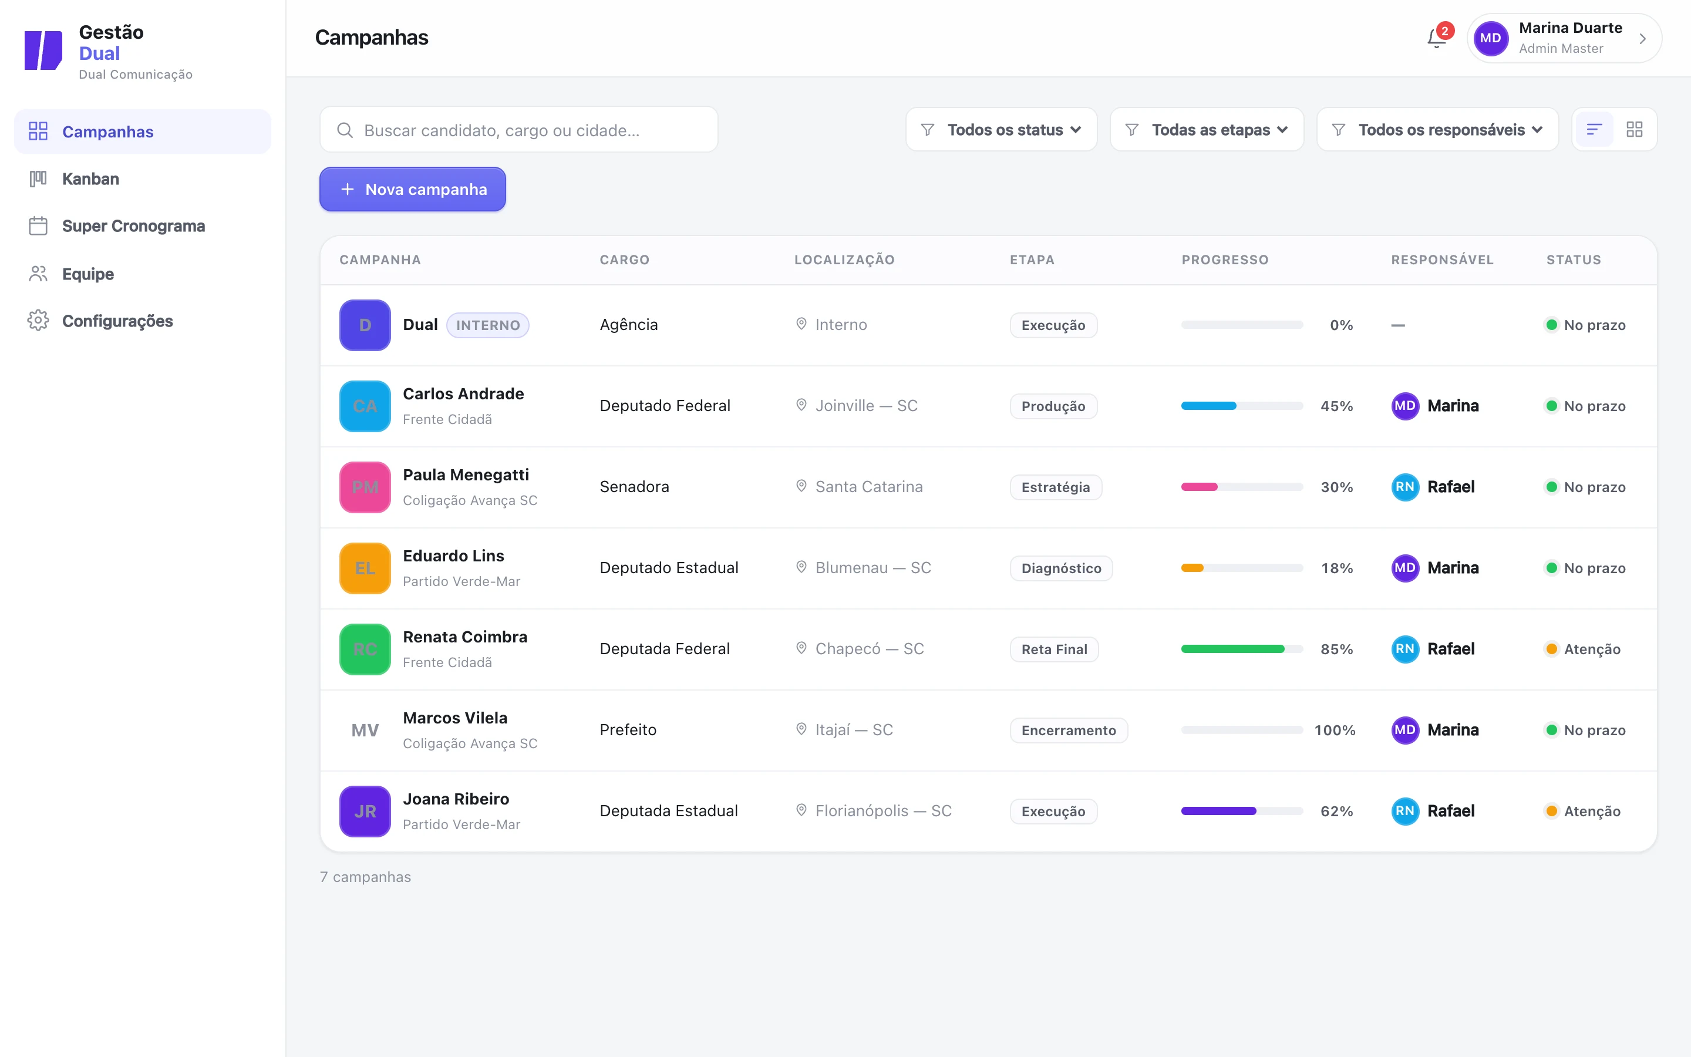
Task: Switch to grid view layout
Action: (1635, 129)
